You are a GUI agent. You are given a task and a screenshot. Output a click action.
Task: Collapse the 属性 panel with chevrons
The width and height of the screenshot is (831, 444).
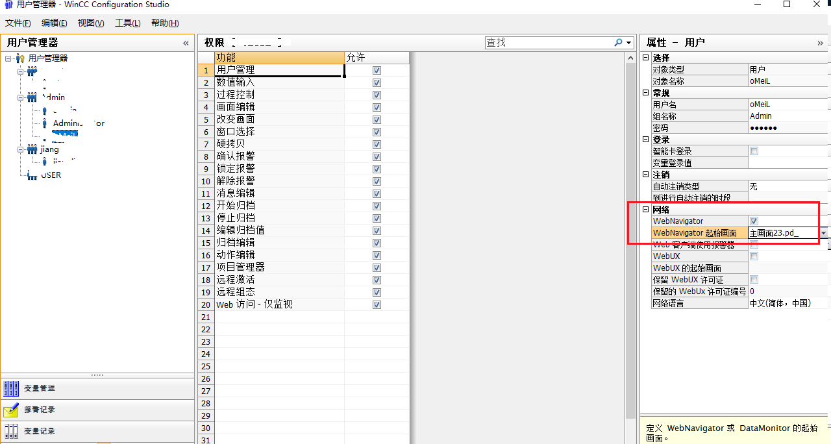(820, 43)
